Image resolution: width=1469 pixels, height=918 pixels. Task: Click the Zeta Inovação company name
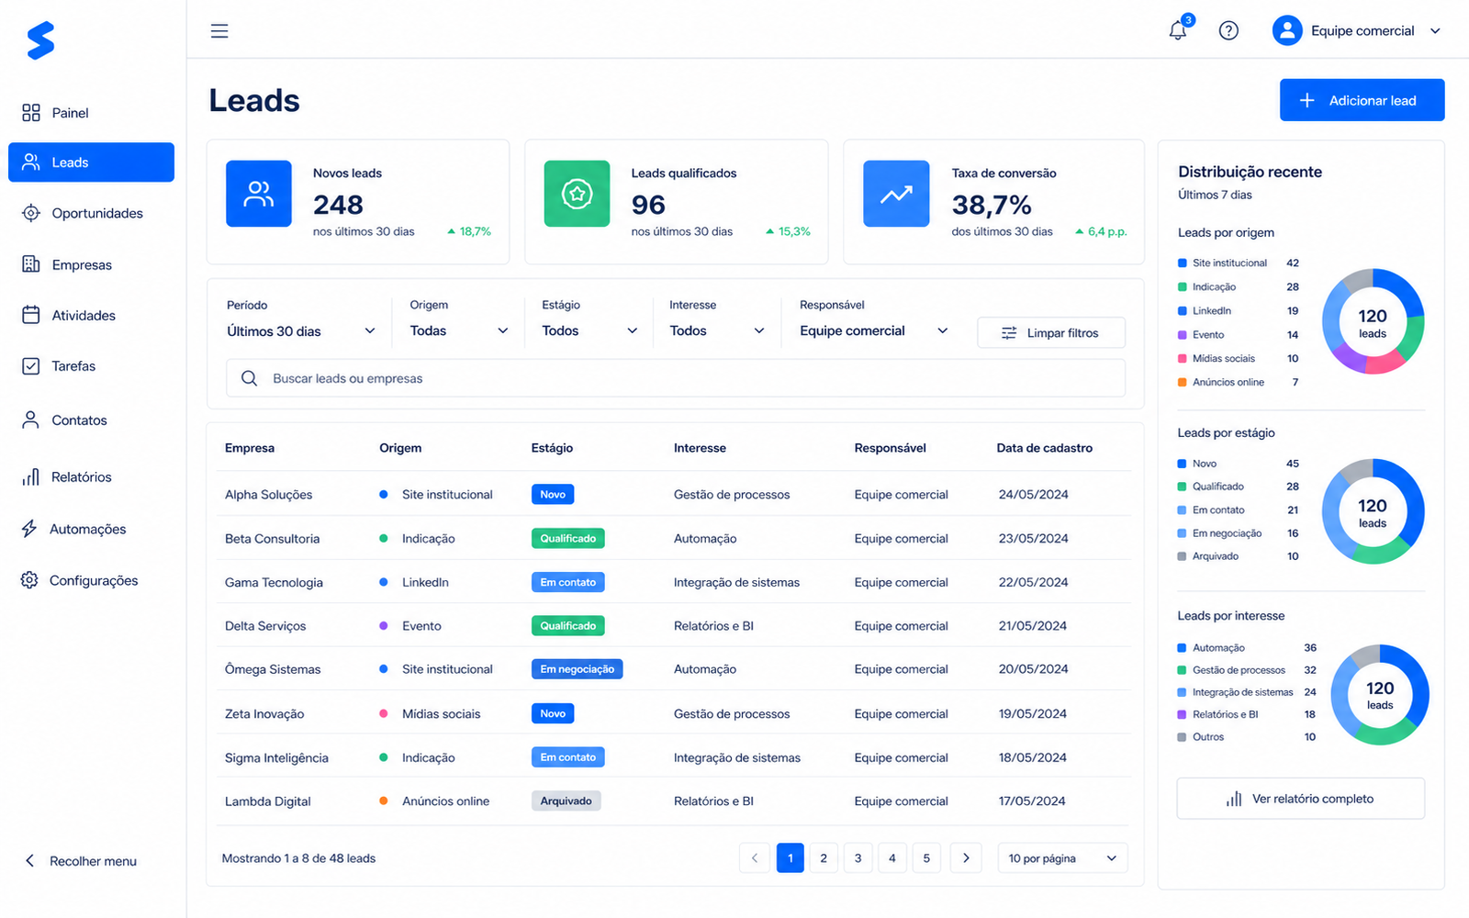pos(264,713)
